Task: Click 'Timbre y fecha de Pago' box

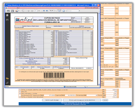Action: point(81,62)
